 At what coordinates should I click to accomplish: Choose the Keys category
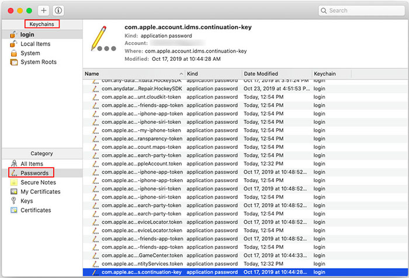(42, 201)
